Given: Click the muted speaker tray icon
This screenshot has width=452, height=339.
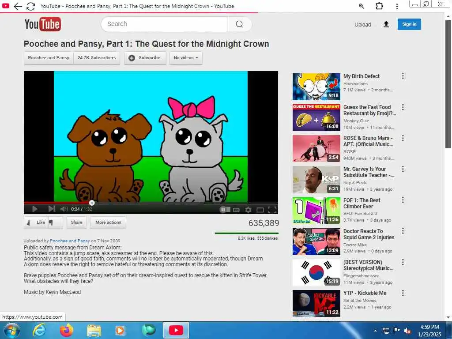Looking at the screenshot, I should click(x=407, y=331).
